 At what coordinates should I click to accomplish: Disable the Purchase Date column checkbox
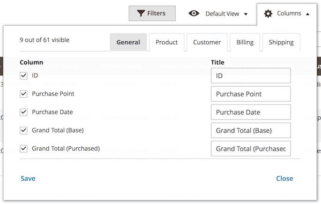24,112
